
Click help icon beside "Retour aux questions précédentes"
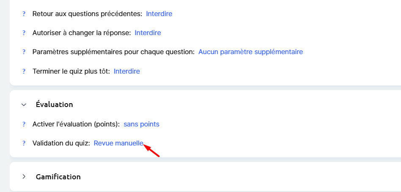coord(24,14)
